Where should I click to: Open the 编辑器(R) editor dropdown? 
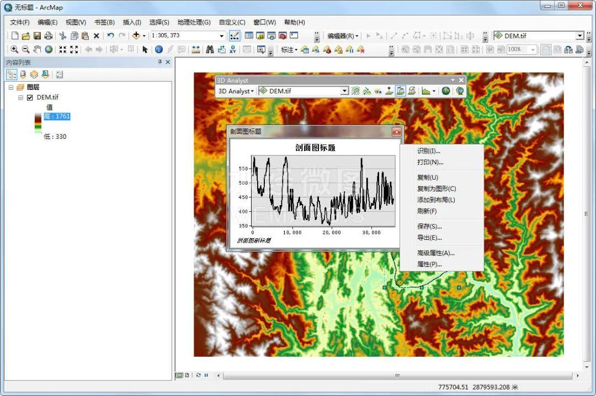coord(343,36)
